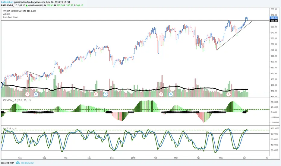Image resolution: width=281 pixels, height=166 pixels.
Task: Click the Vol (20) indicator label
Action: click(6, 14)
